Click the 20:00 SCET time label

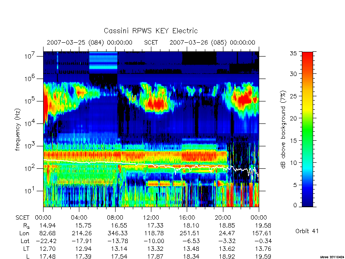click(x=223, y=218)
